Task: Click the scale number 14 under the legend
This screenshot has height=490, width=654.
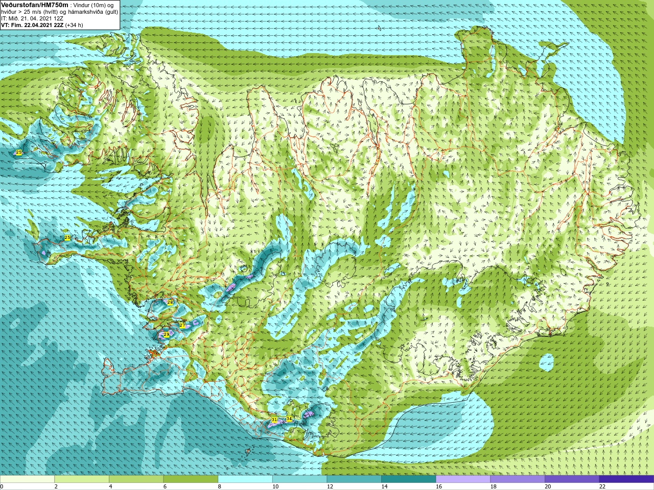Action: pos(384,486)
